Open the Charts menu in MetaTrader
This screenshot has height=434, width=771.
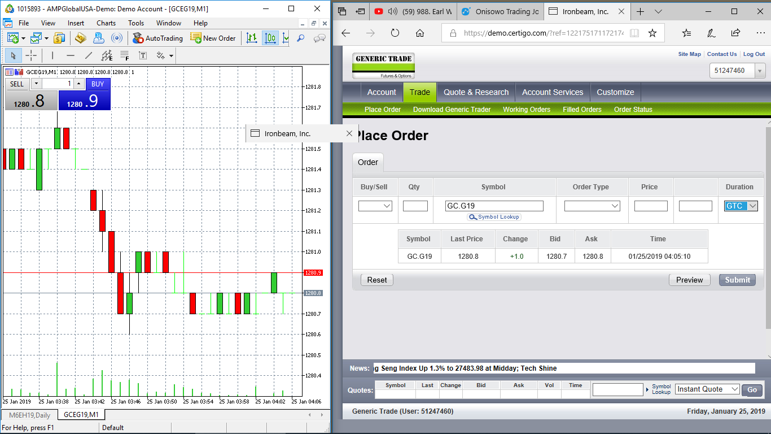click(x=106, y=23)
